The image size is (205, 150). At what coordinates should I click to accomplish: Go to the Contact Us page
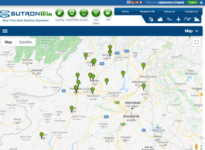point(191,12)
